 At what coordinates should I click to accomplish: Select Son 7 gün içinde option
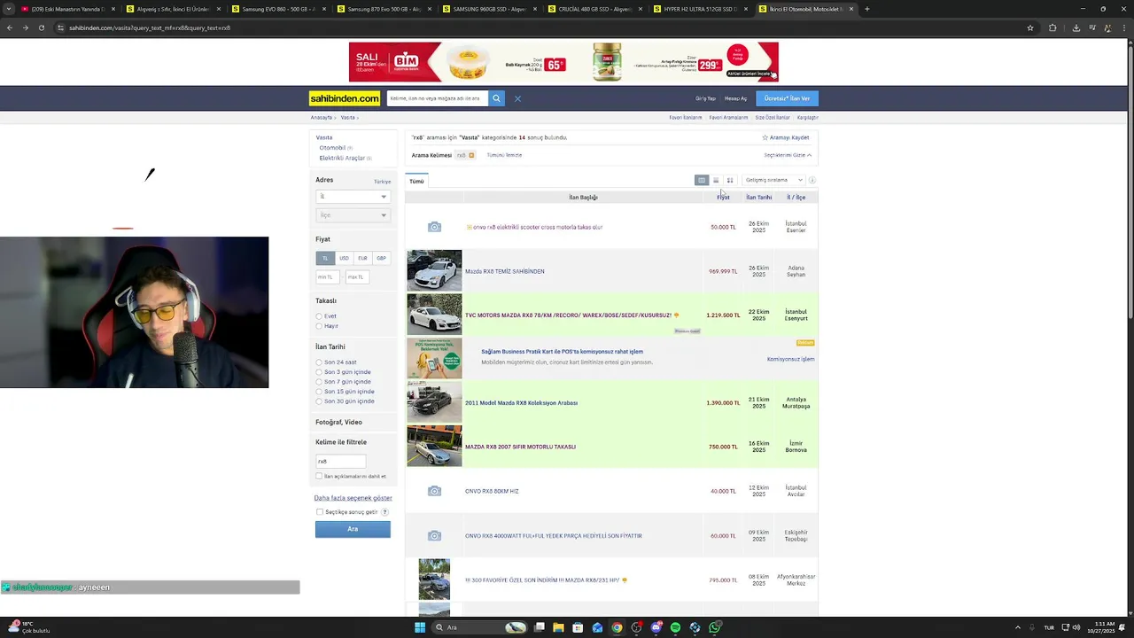point(319,382)
